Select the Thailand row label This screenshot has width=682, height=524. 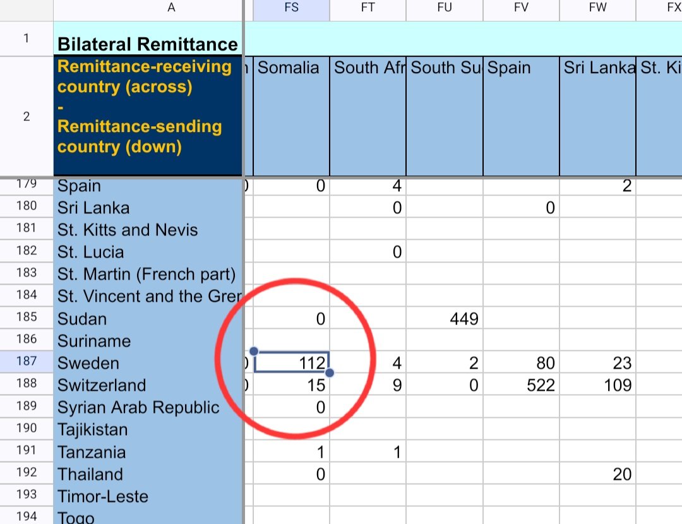[148, 473]
